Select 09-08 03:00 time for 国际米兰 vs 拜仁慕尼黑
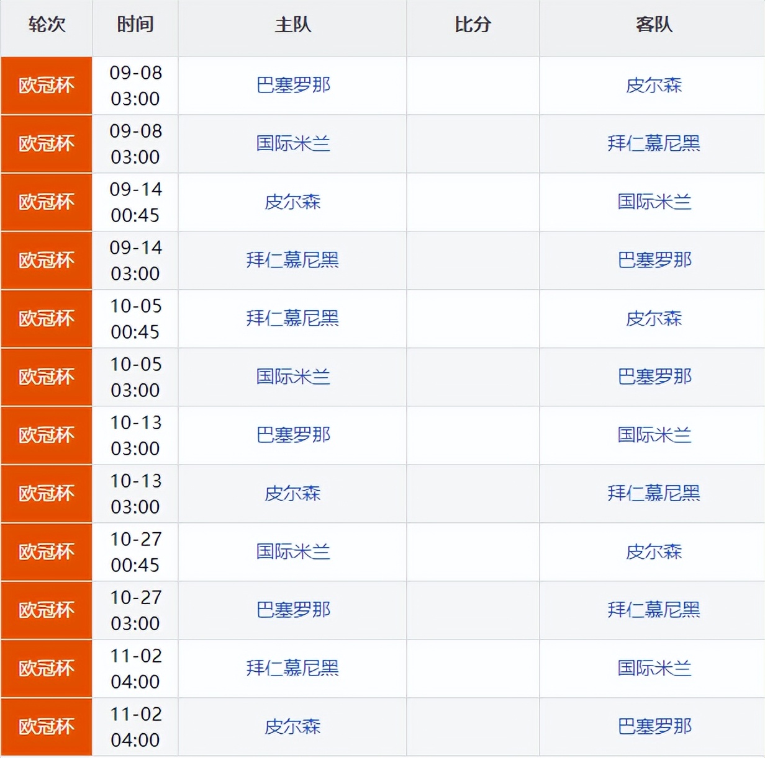765x758 pixels. pos(135,144)
